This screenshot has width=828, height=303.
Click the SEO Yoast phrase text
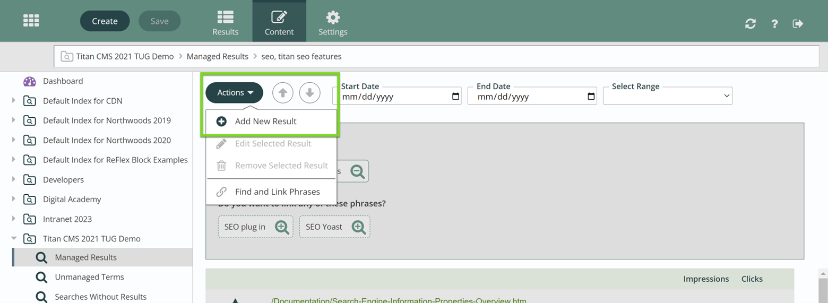click(x=324, y=227)
